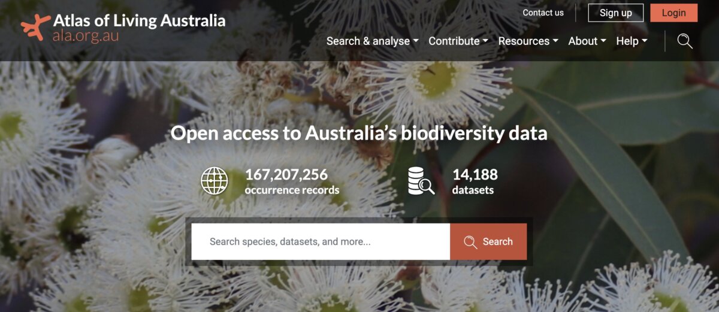Open the 167,207,256 occurrence records link
This screenshot has height=312, width=719.
click(292, 181)
